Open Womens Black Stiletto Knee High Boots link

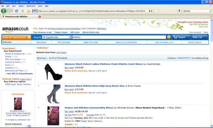coord(97,86)
